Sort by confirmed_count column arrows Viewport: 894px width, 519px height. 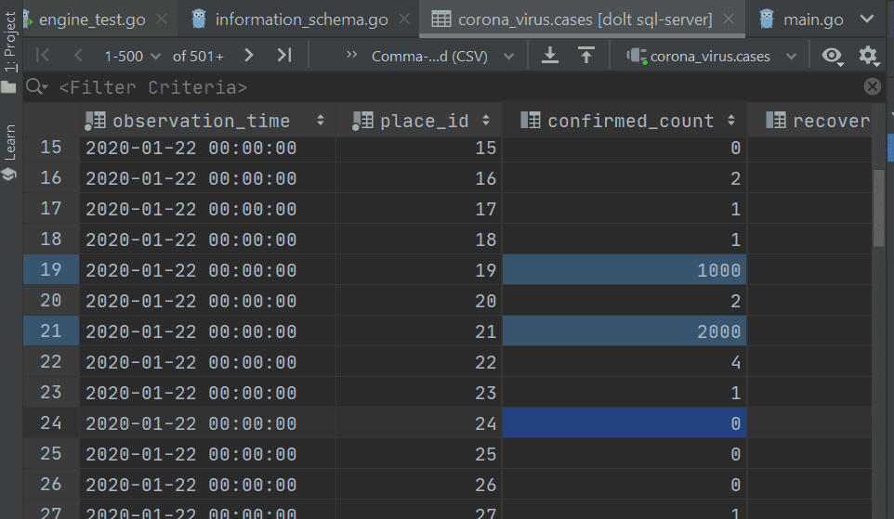[731, 120]
